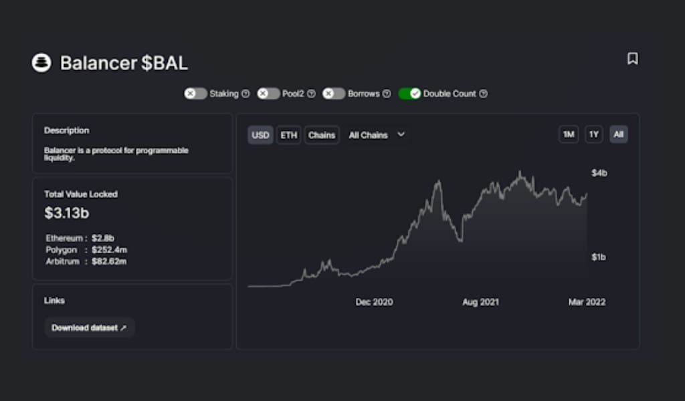Open the All Chains dropdown

tap(377, 135)
